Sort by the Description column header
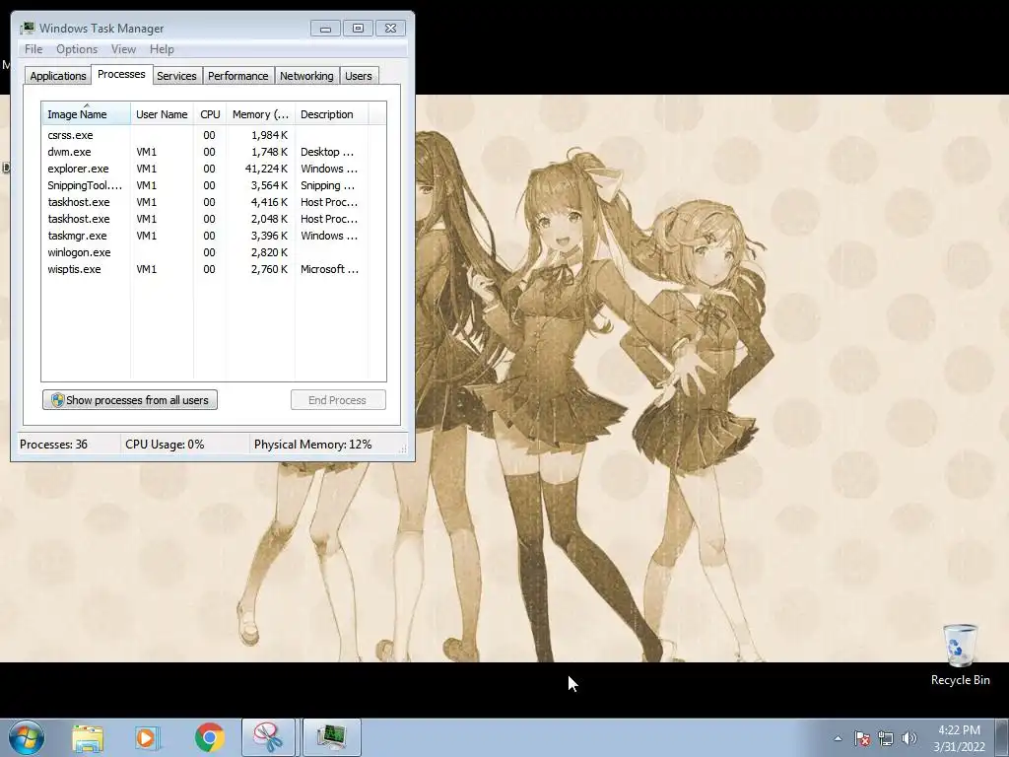 click(x=331, y=114)
